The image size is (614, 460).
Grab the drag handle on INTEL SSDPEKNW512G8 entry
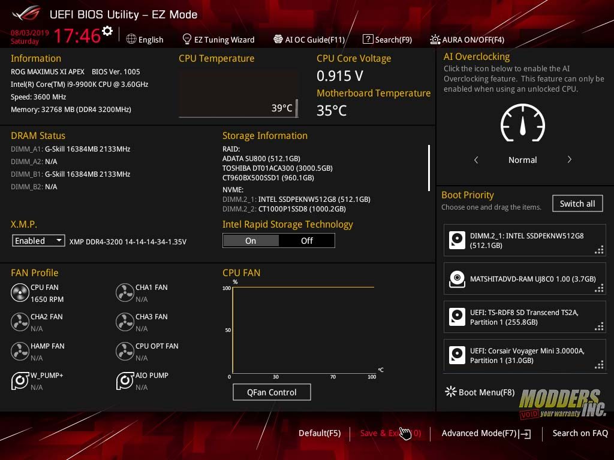pos(599,250)
